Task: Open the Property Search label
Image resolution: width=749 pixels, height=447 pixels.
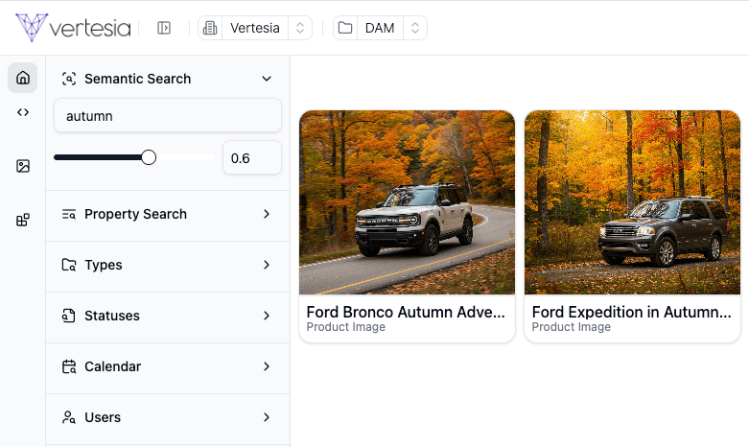Action: coord(135,215)
